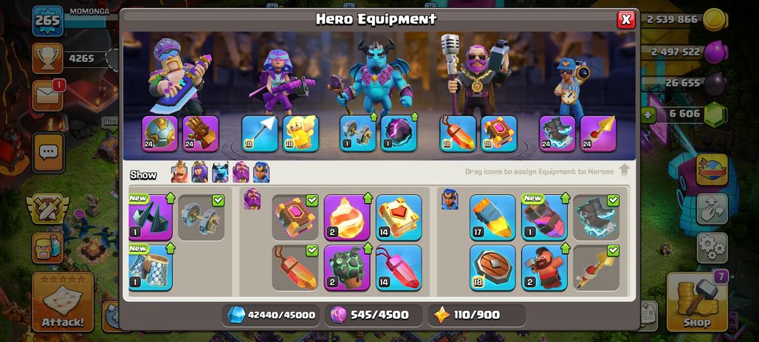This screenshot has width=759, height=342.
Task: Select the Fireball equipment level 2
Action: click(x=347, y=217)
